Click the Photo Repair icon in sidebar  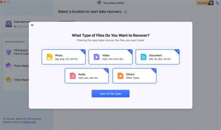[8, 65]
